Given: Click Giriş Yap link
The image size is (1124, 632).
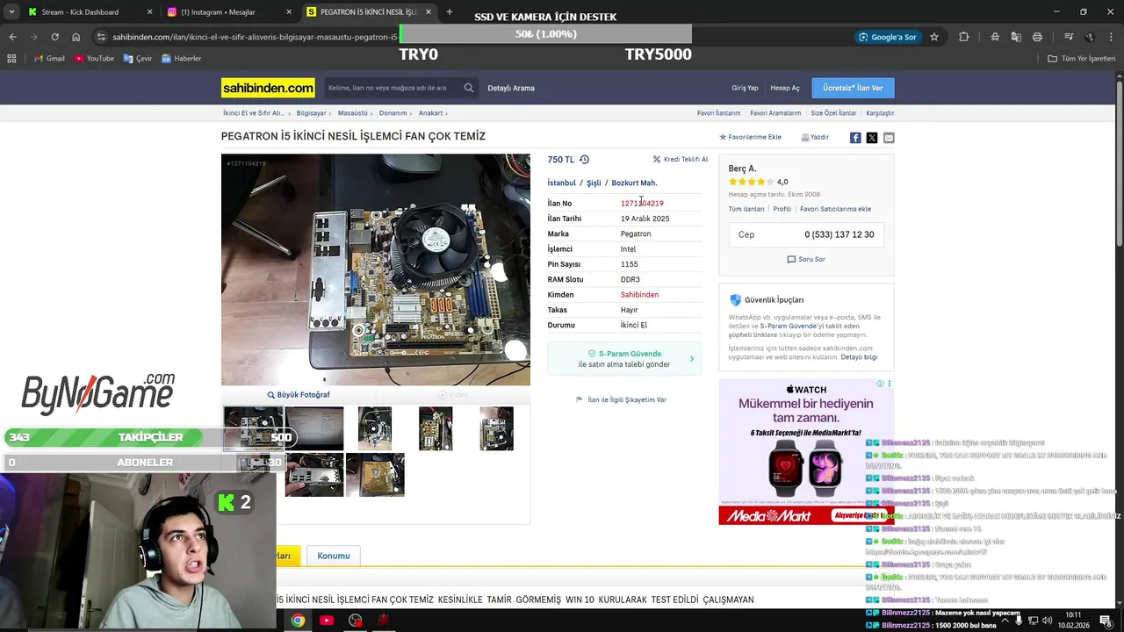Looking at the screenshot, I should (745, 88).
